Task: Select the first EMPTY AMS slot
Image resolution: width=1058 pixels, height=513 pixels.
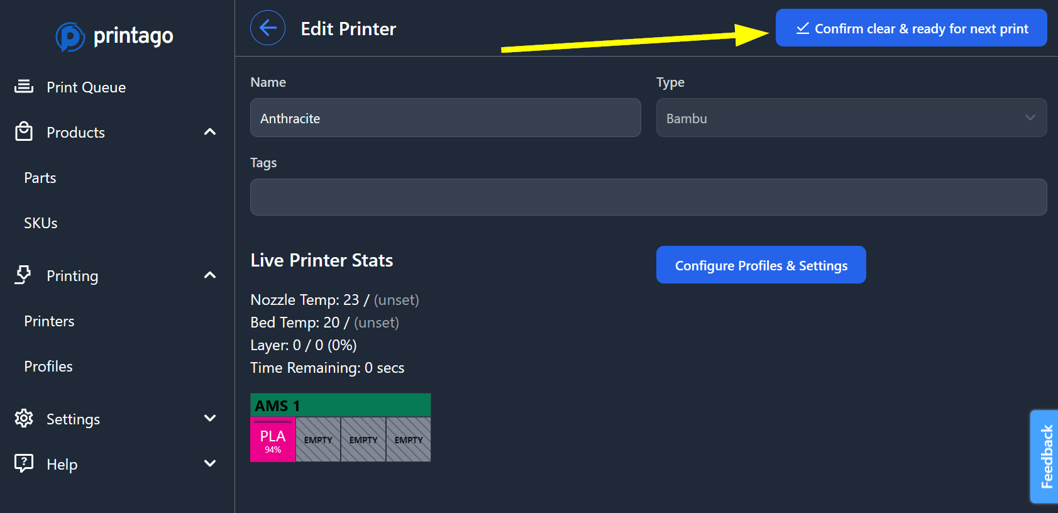Action: coord(318,439)
